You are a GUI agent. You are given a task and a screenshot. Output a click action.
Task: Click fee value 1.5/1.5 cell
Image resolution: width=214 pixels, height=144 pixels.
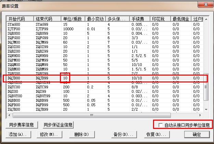pos(139,69)
